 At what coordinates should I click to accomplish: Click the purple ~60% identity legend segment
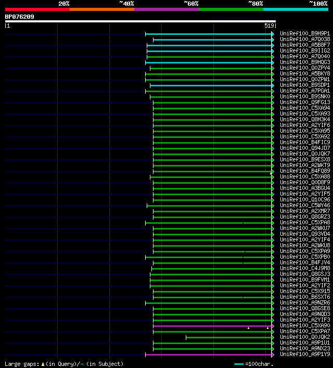point(166,9)
